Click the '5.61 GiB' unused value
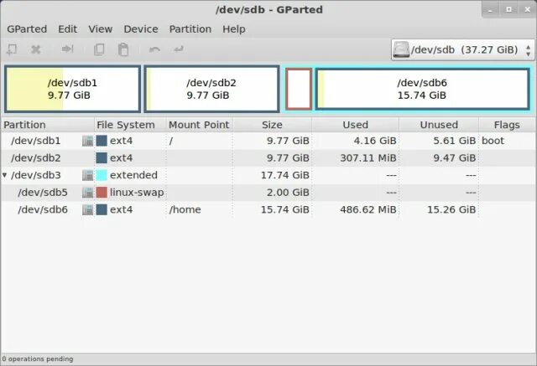537x366 pixels. tap(455, 141)
